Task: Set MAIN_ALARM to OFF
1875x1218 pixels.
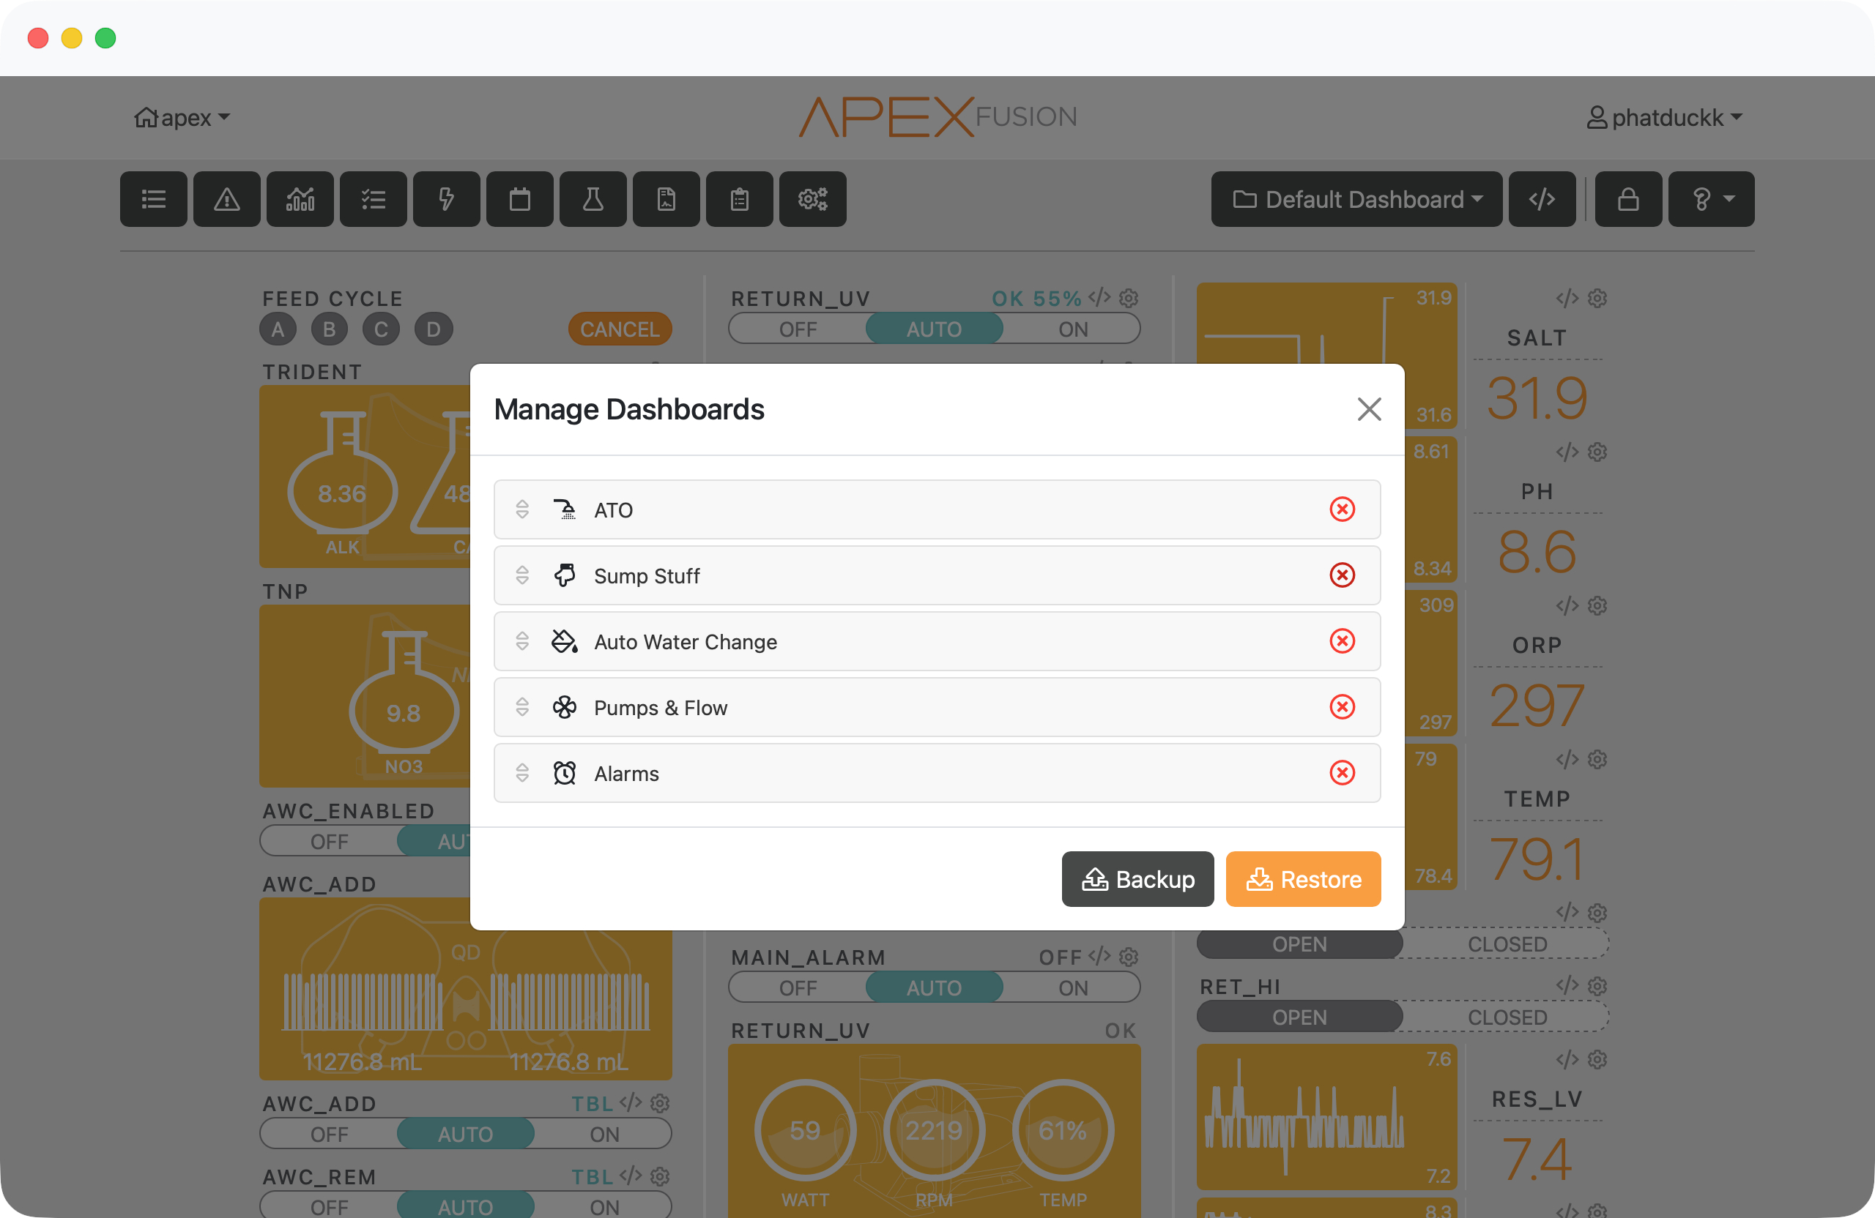Action: tap(798, 987)
